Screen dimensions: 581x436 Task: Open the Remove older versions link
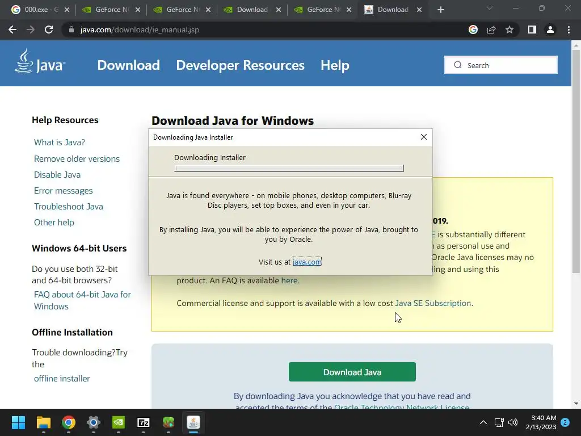click(x=77, y=159)
